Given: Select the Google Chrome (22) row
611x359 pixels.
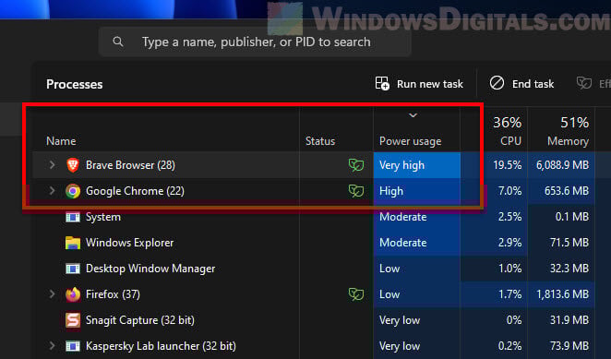Looking at the screenshot, I should [314, 191].
